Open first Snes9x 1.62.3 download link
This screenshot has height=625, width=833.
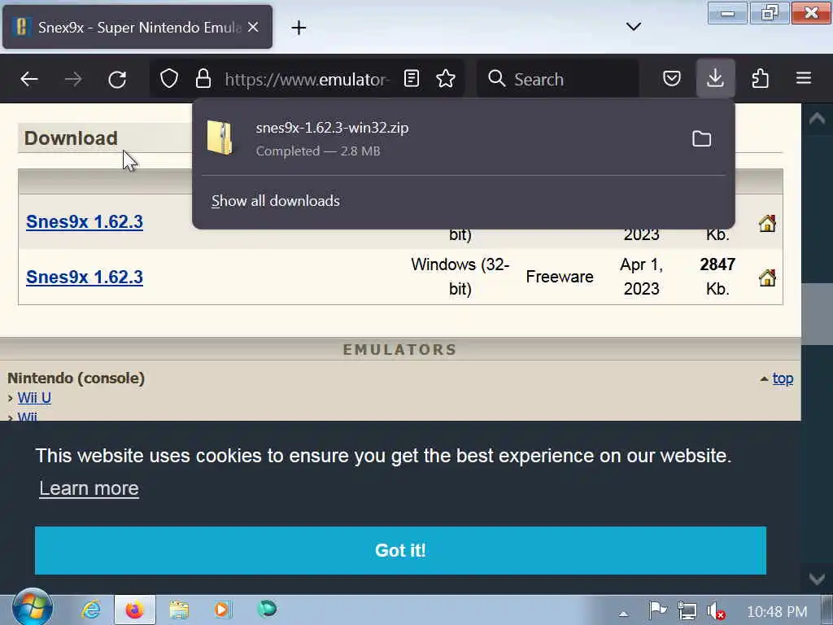click(85, 221)
